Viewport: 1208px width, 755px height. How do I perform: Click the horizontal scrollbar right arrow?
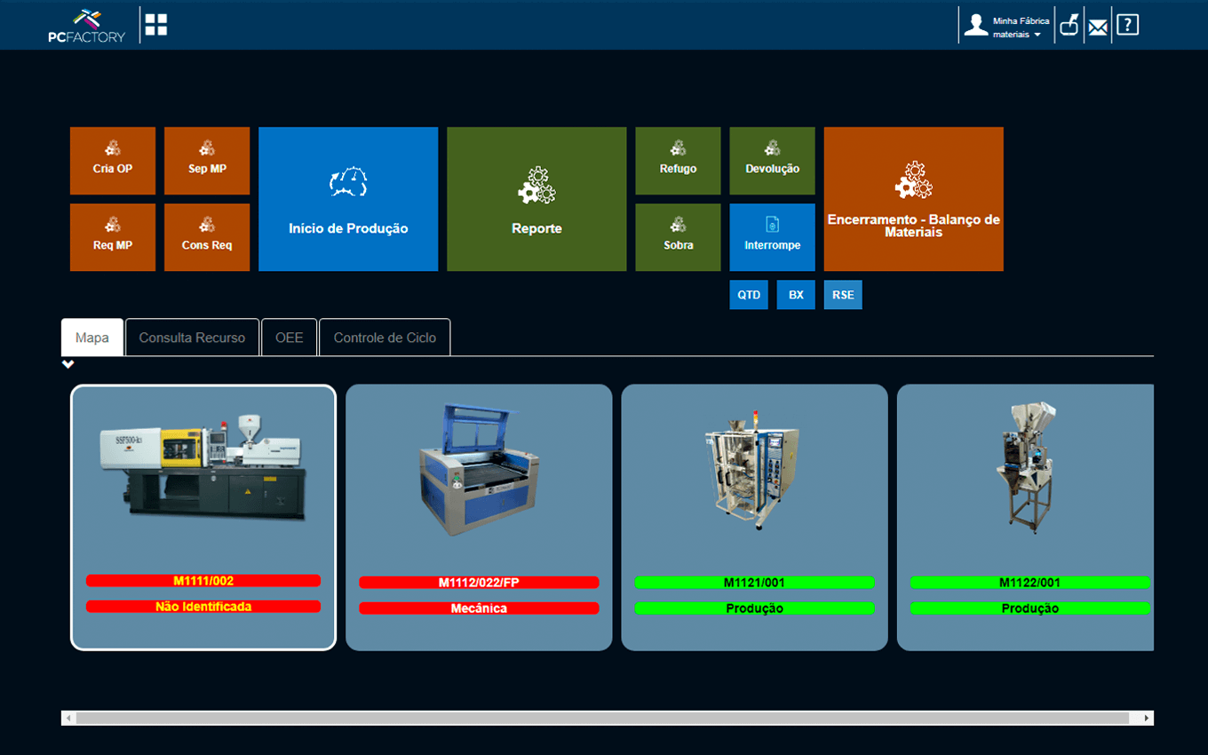(x=1147, y=718)
